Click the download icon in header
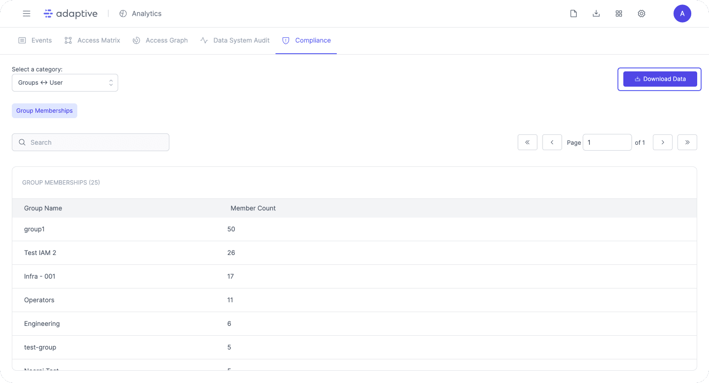This screenshot has height=383, width=709. coord(596,14)
